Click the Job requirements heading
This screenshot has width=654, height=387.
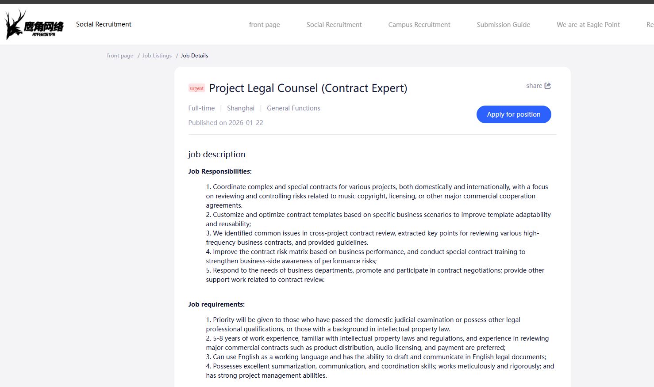pos(216,304)
